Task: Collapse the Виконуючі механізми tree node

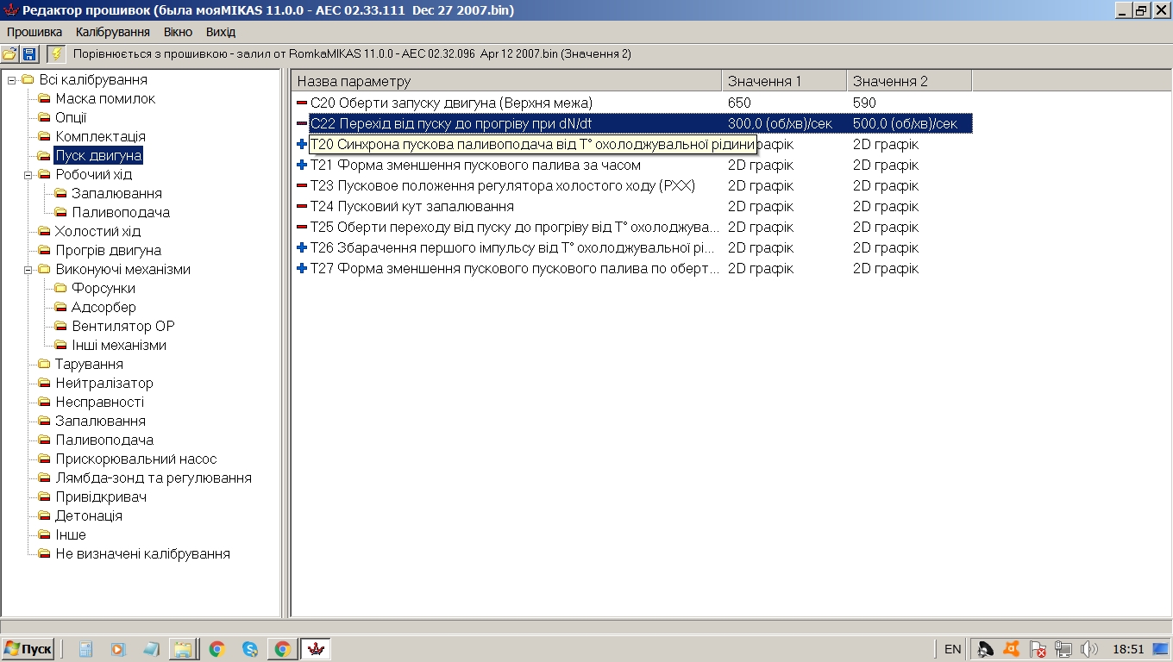Action: coord(27,270)
